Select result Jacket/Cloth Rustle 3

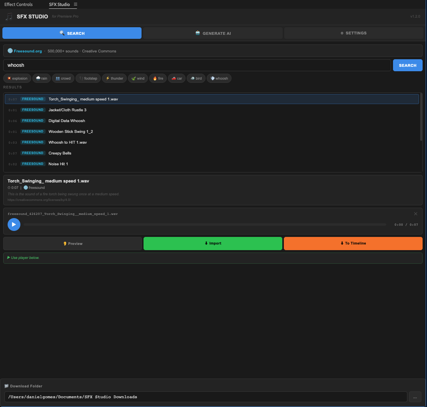(x=212, y=110)
